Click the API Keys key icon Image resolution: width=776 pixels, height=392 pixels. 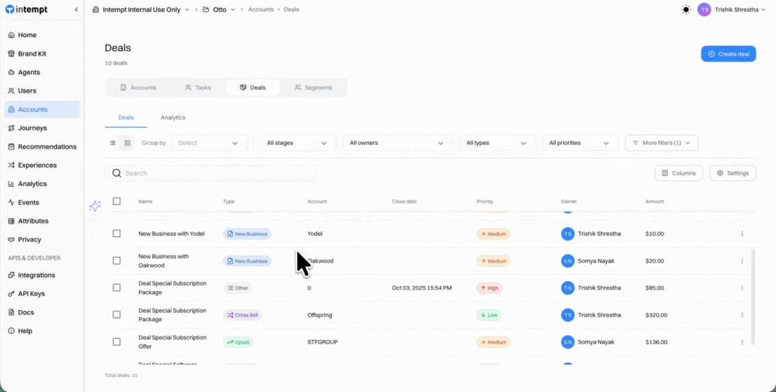click(x=11, y=294)
